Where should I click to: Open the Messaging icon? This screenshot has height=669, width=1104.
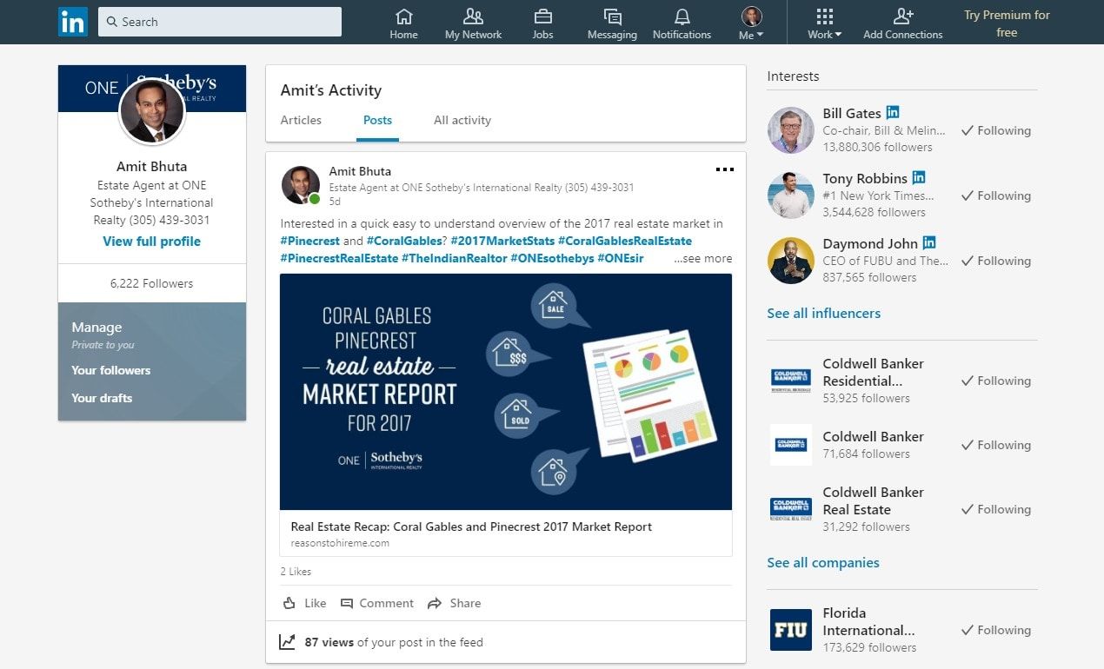(612, 17)
